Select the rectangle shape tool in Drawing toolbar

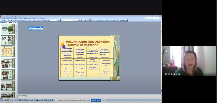[x=20, y=100]
